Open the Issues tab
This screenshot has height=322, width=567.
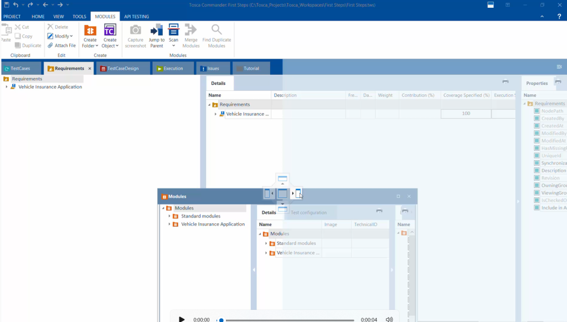[213, 68]
